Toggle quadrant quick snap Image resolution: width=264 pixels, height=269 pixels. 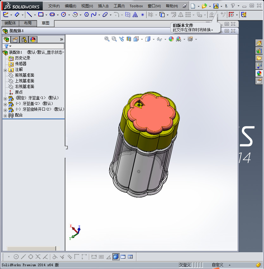(x=31, y=257)
